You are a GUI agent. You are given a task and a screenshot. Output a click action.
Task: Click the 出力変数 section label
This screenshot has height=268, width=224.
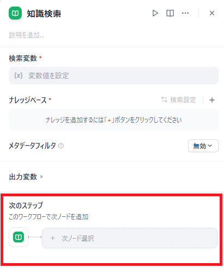click(23, 177)
